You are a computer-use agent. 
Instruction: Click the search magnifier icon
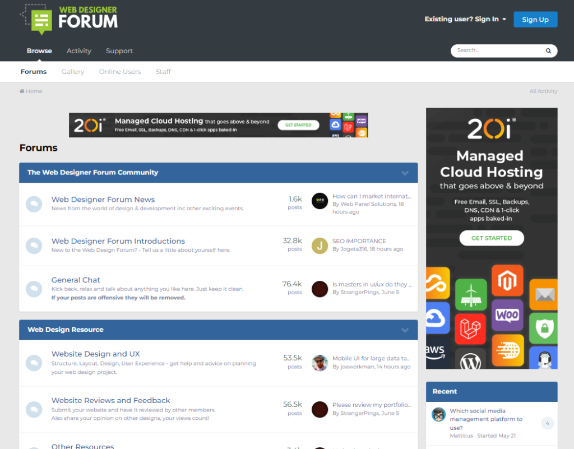click(x=548, y=51)
